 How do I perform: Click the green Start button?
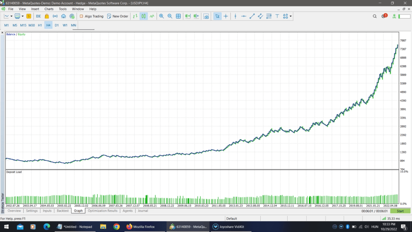pyautogui.click(x=400, y=211)
